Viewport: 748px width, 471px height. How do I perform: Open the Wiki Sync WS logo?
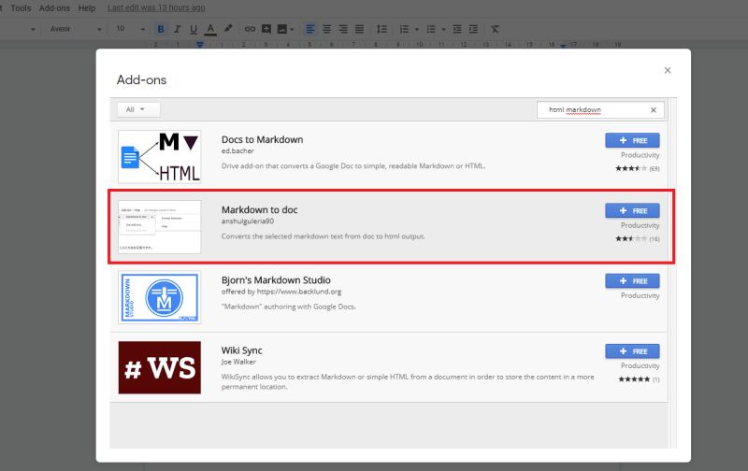pyautogui.click(x=159, y=367)
